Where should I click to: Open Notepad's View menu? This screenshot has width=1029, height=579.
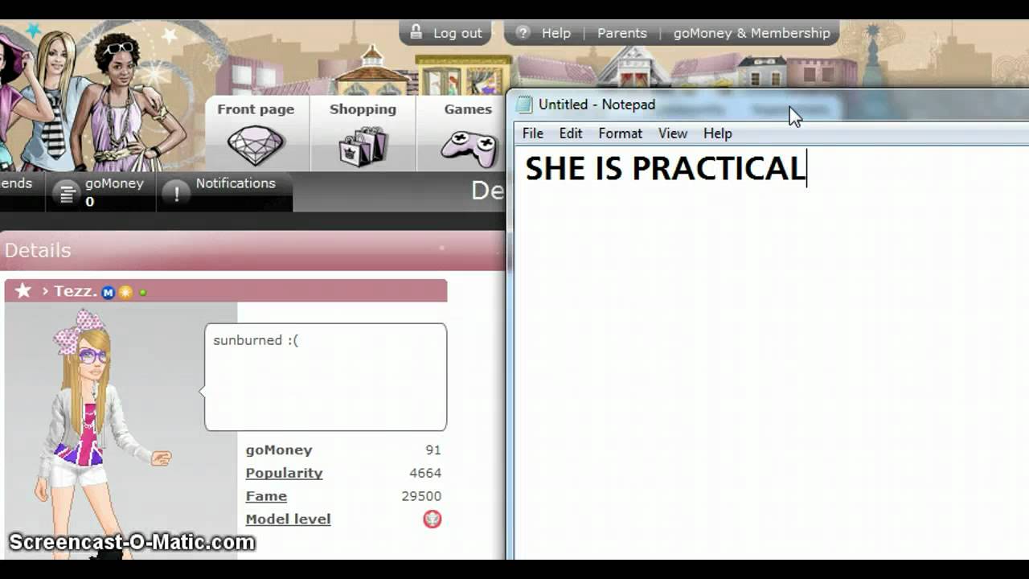pyautogui.click(x=673, y=133)
